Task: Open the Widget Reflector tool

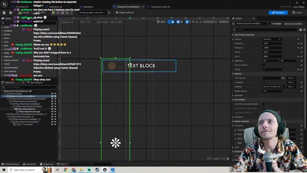Action: [125, 12]
